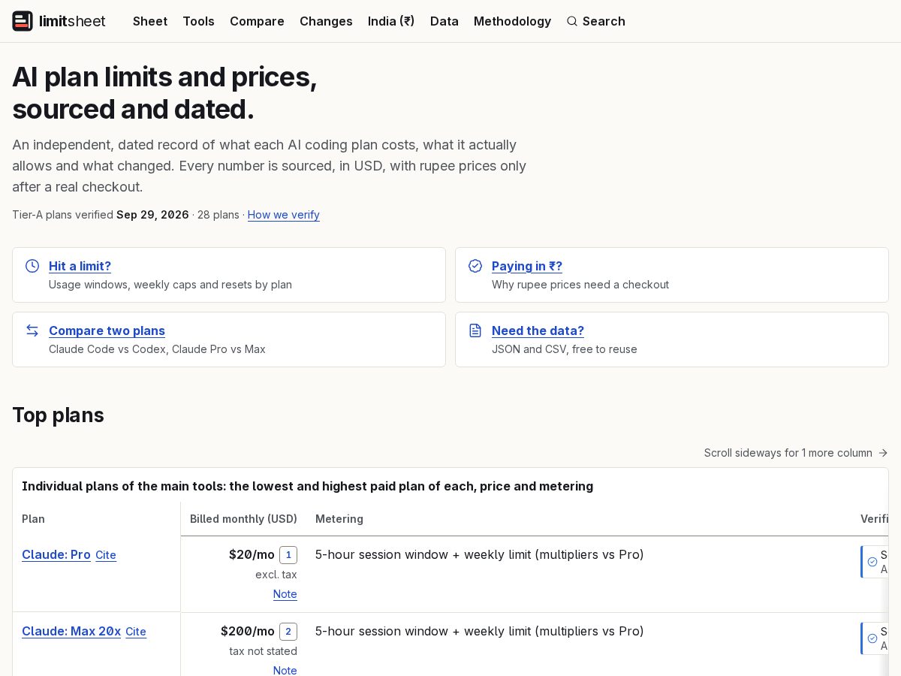Click Cite next to Claude: Pro
Screen dimensions: 901x676
106,555
